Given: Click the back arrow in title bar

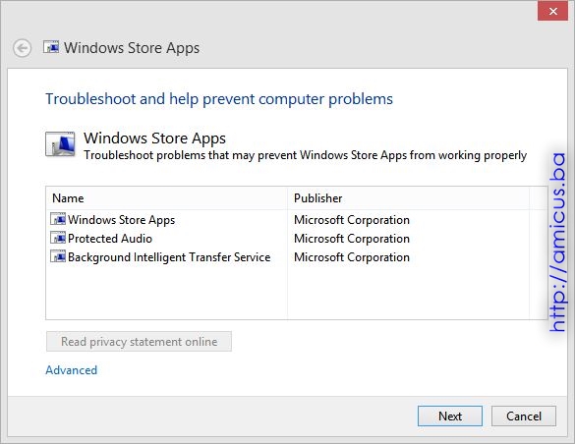Looking at the screenshot, I should (22, 48).
